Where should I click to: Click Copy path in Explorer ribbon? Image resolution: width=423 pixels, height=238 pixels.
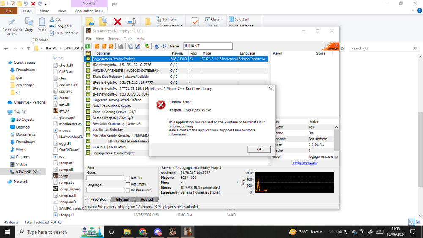tap(60, 26)
